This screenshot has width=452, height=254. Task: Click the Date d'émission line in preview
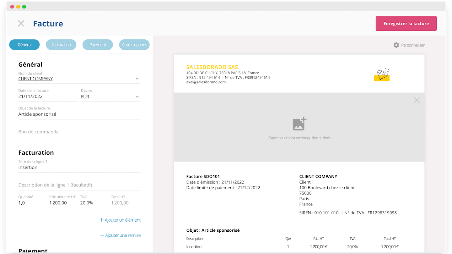pyautogui.click(x=215, y=182)
